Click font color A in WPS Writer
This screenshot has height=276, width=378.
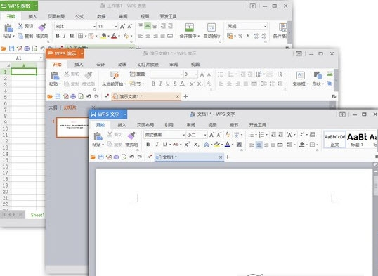[227, 145]
